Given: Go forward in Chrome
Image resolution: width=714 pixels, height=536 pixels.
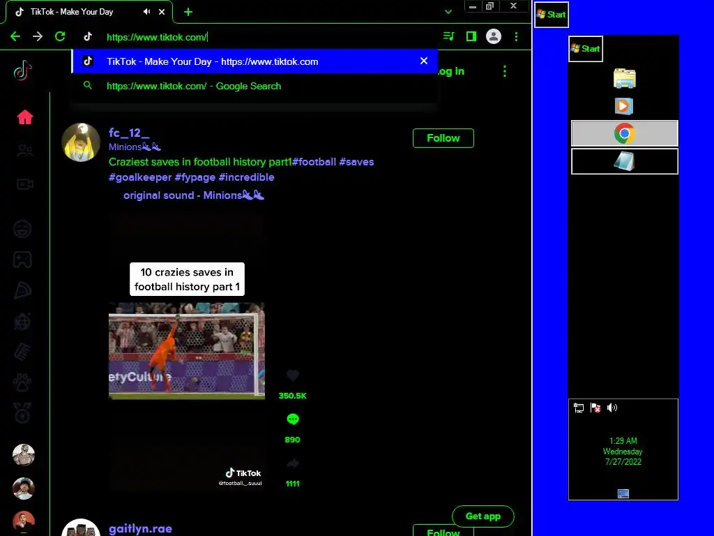Looking at the screenshot, I should (x=38, y=36).
